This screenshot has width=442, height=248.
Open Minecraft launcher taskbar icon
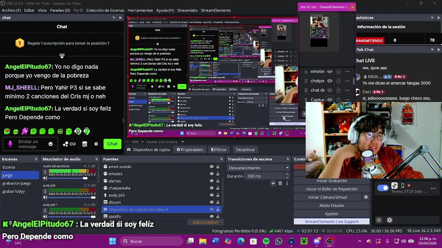(x=304, y=241)
